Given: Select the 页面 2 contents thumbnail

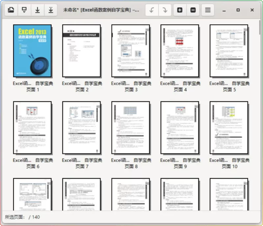Looking at the screenshot, I should tap(82, 50).
